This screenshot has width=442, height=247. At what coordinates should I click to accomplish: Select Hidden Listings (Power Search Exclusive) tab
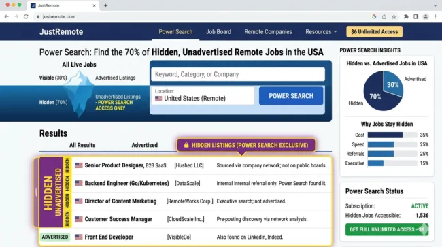(246, 145)
